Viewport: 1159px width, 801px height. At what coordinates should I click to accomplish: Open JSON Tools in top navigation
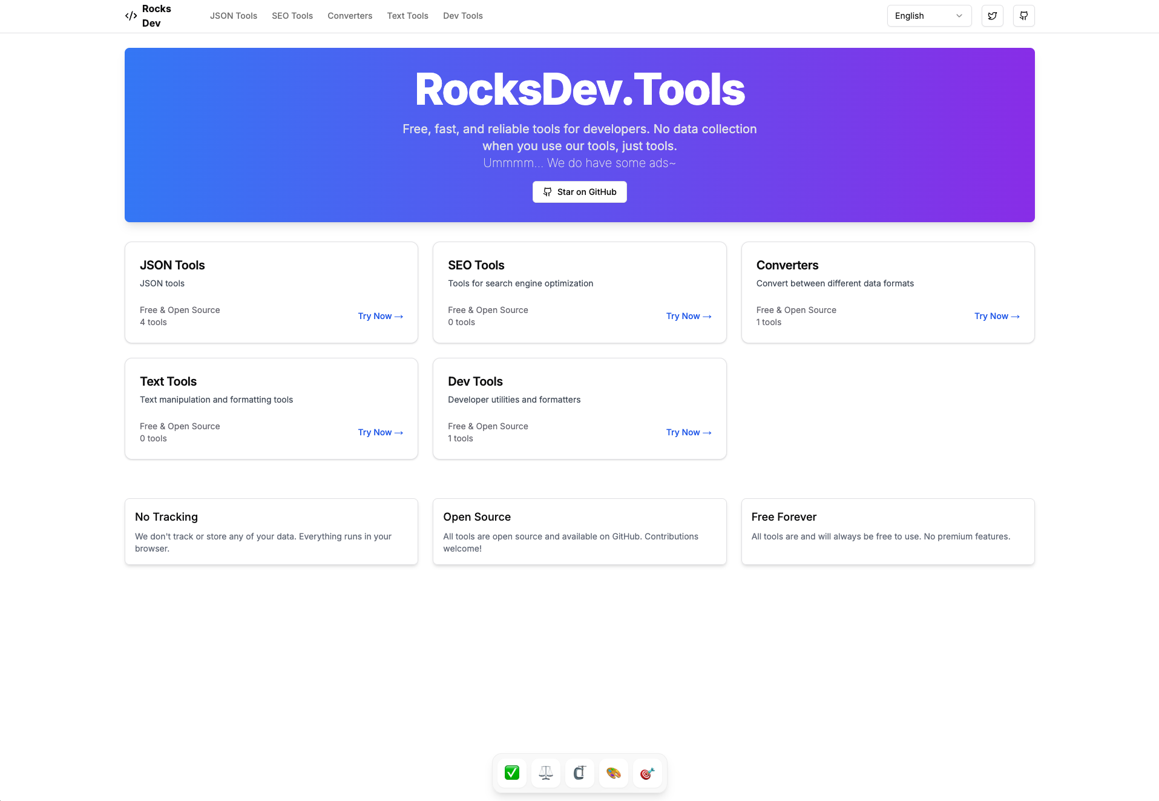pos(234,16)
